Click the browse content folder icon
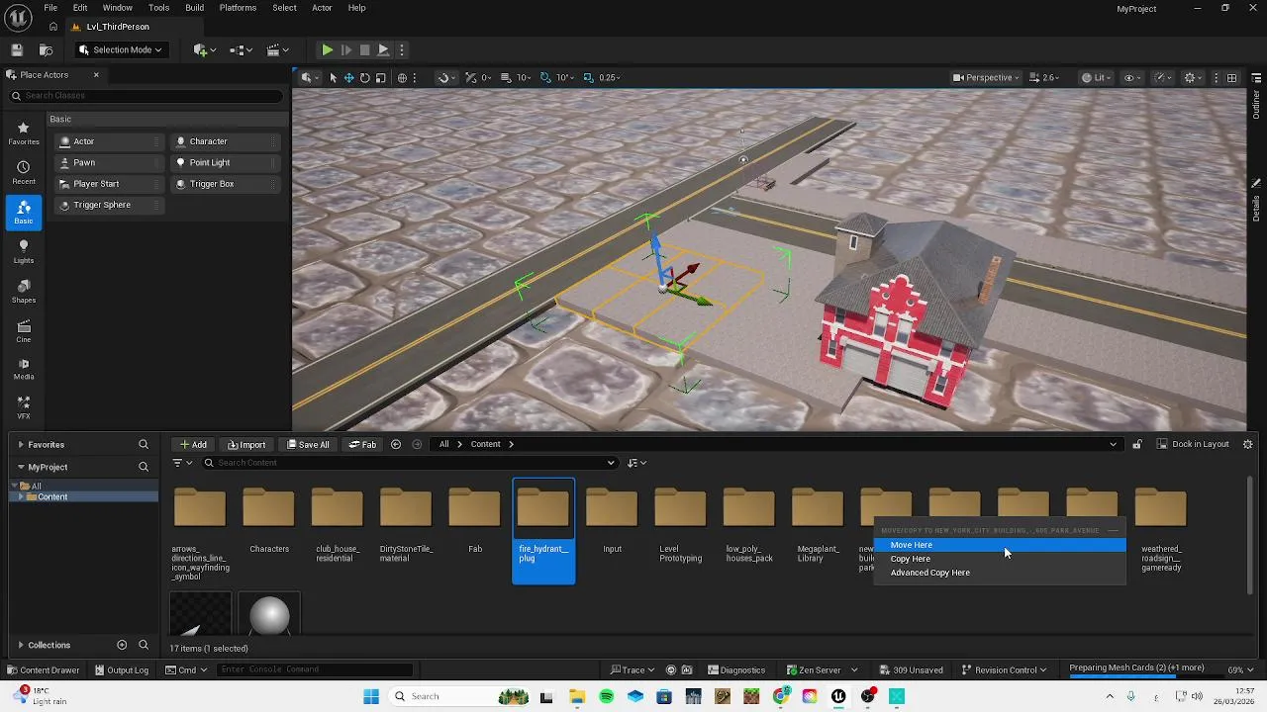This screenshot has height=712, width=1267. click(46, 49)
